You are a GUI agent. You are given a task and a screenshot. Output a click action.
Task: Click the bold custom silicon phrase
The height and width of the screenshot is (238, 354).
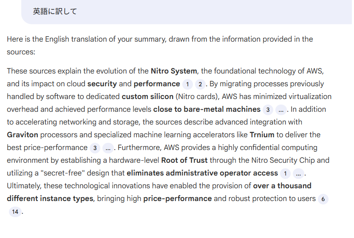point(147,96)
